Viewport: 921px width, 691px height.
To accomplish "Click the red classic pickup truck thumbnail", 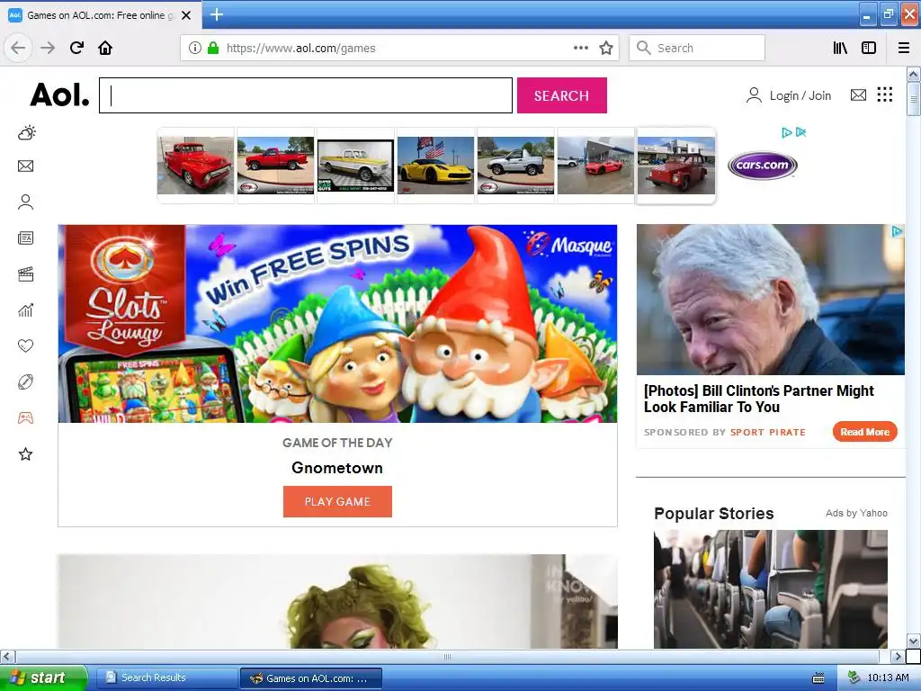I will [x=195, y=166].
